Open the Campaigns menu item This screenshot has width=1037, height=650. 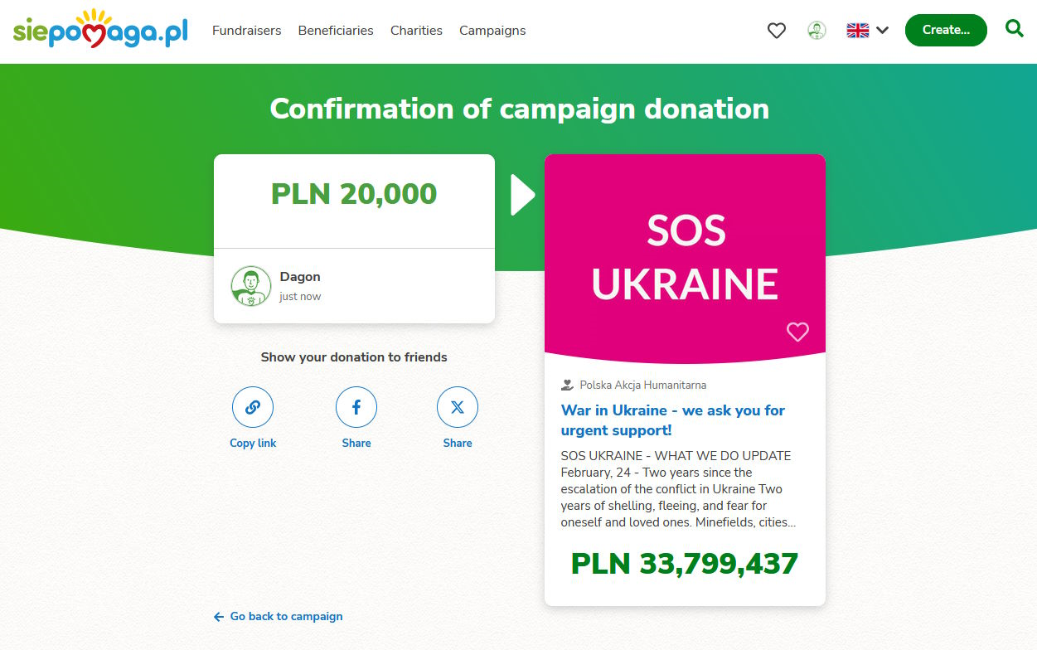pyautogui.click(x=492, y=31)
